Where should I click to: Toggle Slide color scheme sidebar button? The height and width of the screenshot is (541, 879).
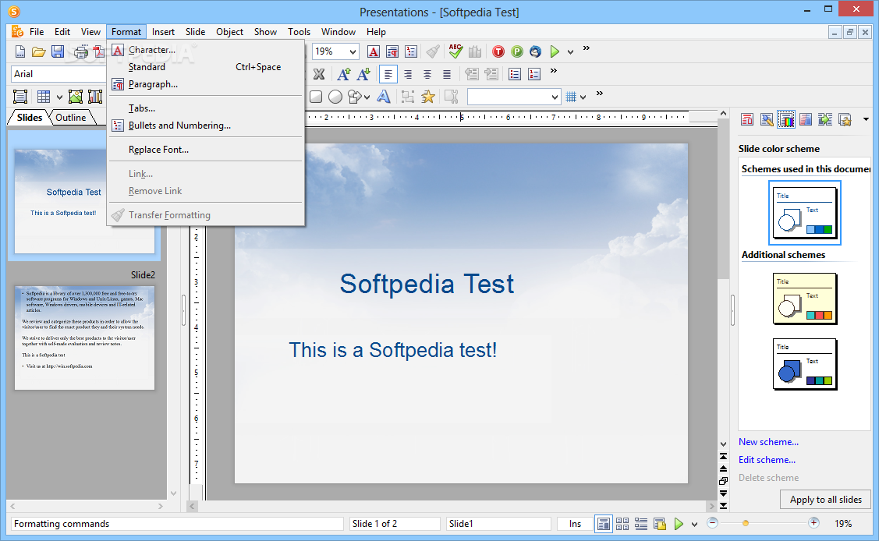pos(786,119)
